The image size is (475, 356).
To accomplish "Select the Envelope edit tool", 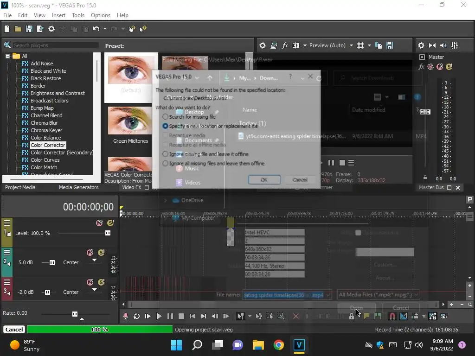I will coord(259,316).
